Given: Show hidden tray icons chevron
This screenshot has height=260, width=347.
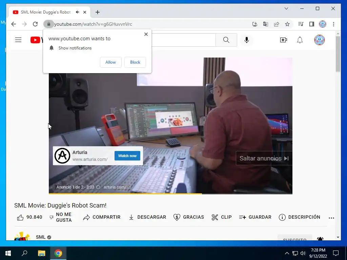Looking at the screenshot, I should pos(287,253).
